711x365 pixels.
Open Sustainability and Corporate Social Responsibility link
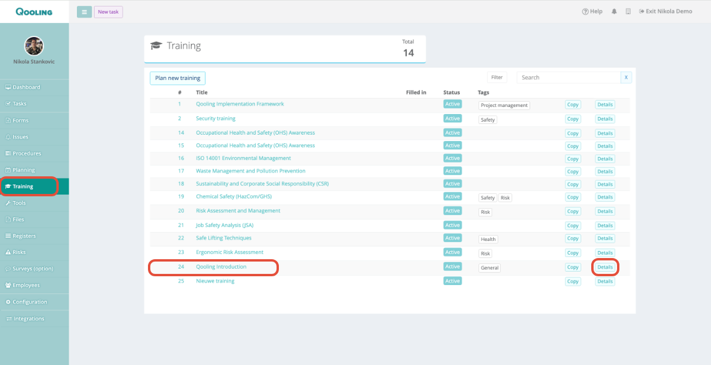click(262, 183)
